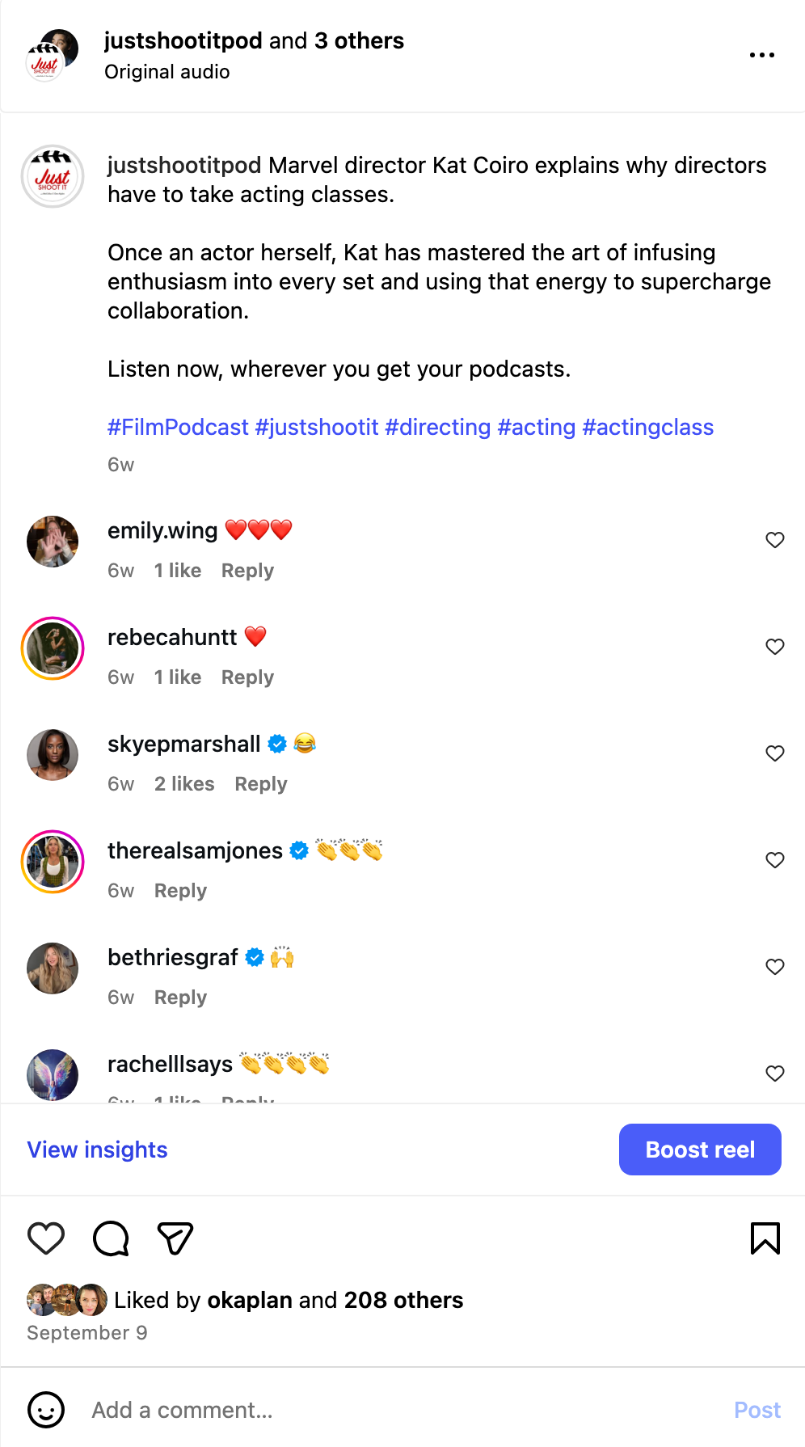Viewport: 805px width, 1447px height.
Task: Like emily.wing's comment
Action: tap(774, 540)
